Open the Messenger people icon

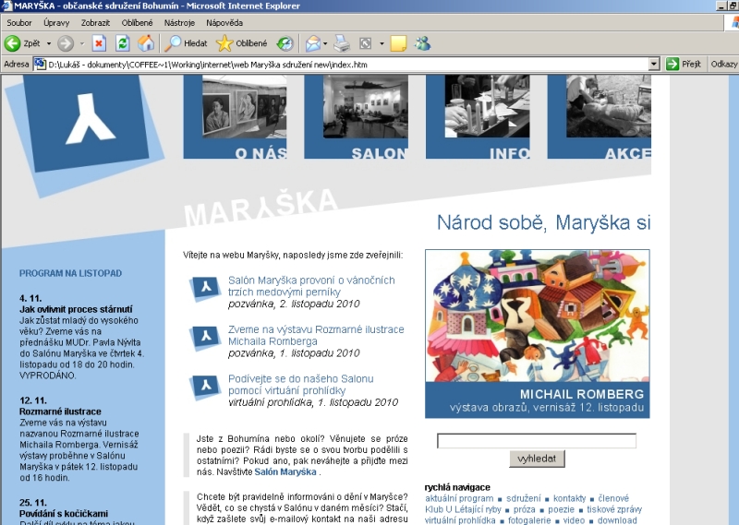(x=422, y=43)
